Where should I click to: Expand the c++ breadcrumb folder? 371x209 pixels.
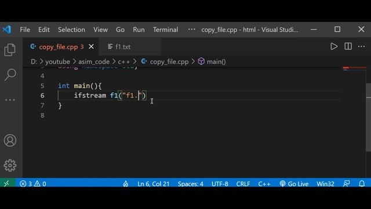[123, 62]
